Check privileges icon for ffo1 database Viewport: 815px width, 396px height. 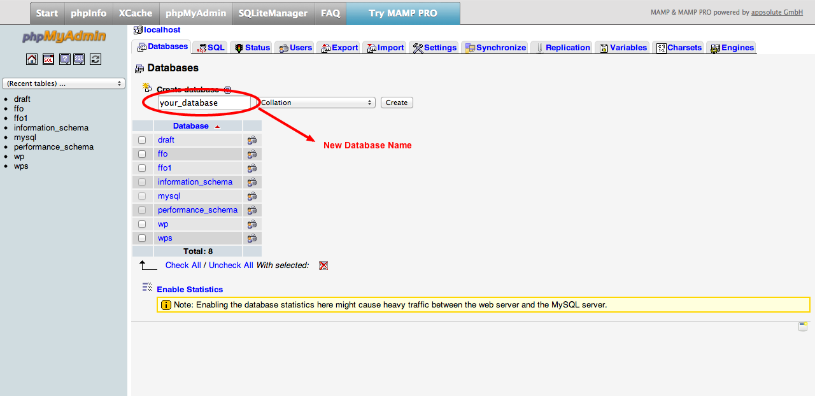click(252, 168)
